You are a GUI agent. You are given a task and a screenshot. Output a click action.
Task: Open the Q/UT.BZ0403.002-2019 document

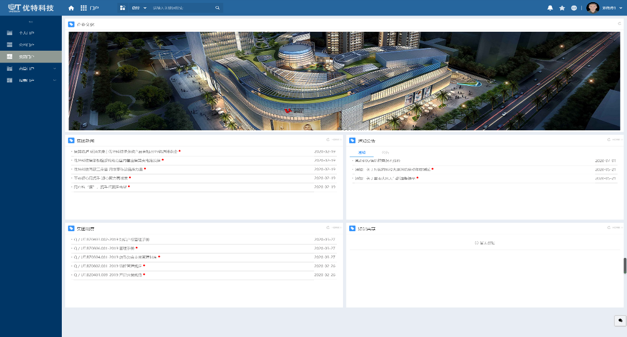point(111,240)
